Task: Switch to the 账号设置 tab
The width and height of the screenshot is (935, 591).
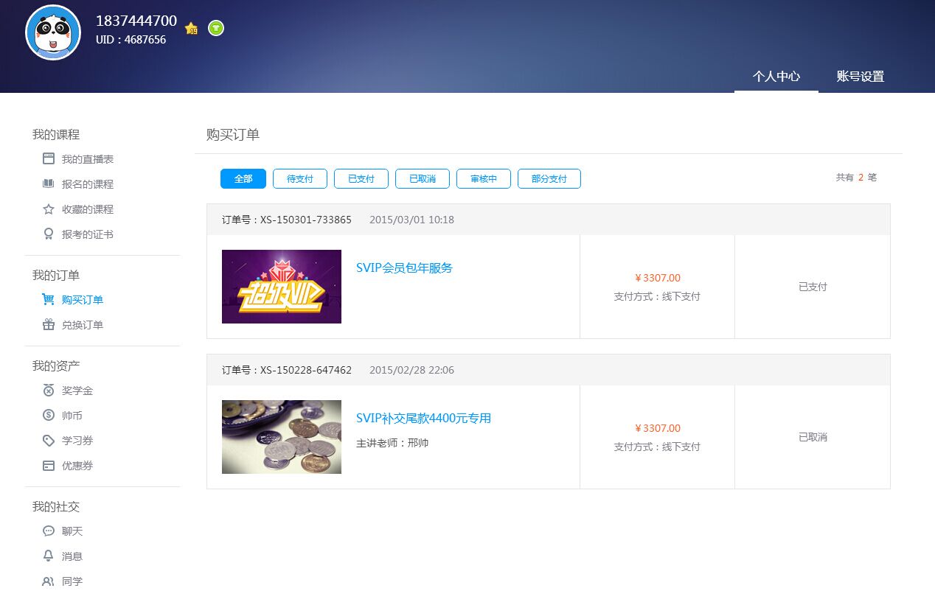Action: (x=860, y=77)
